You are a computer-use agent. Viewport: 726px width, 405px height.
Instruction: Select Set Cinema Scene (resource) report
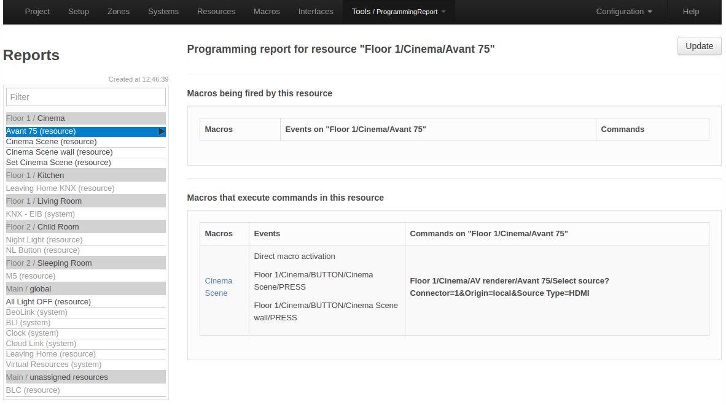coord(85,163)
